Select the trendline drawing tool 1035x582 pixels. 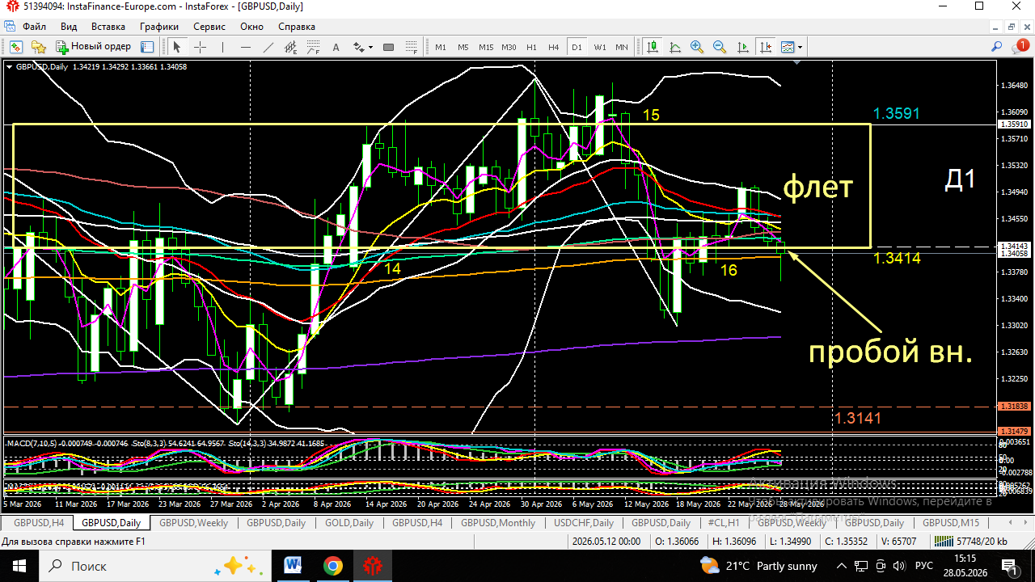tap(268, 47)
